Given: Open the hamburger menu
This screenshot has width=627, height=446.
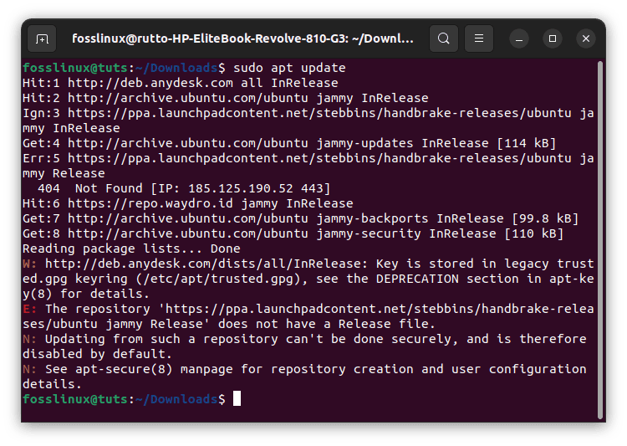Looking at the screenshot, I should (479, 38).
